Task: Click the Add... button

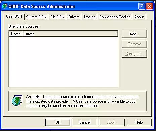Action: [134, 34]
